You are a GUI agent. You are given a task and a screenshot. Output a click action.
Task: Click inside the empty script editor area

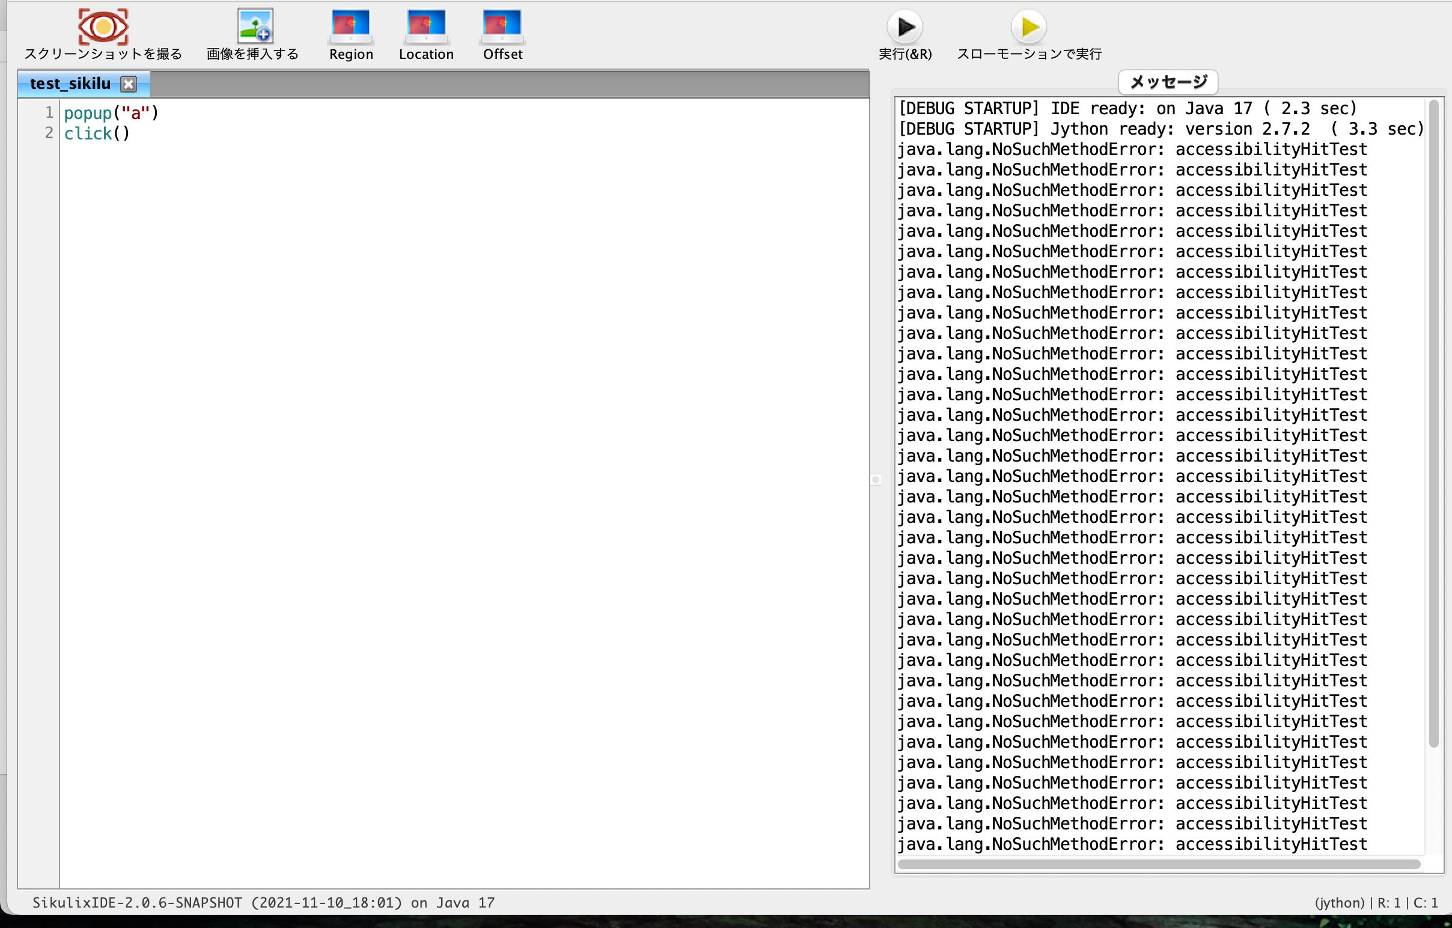click(x=422, y=422)
